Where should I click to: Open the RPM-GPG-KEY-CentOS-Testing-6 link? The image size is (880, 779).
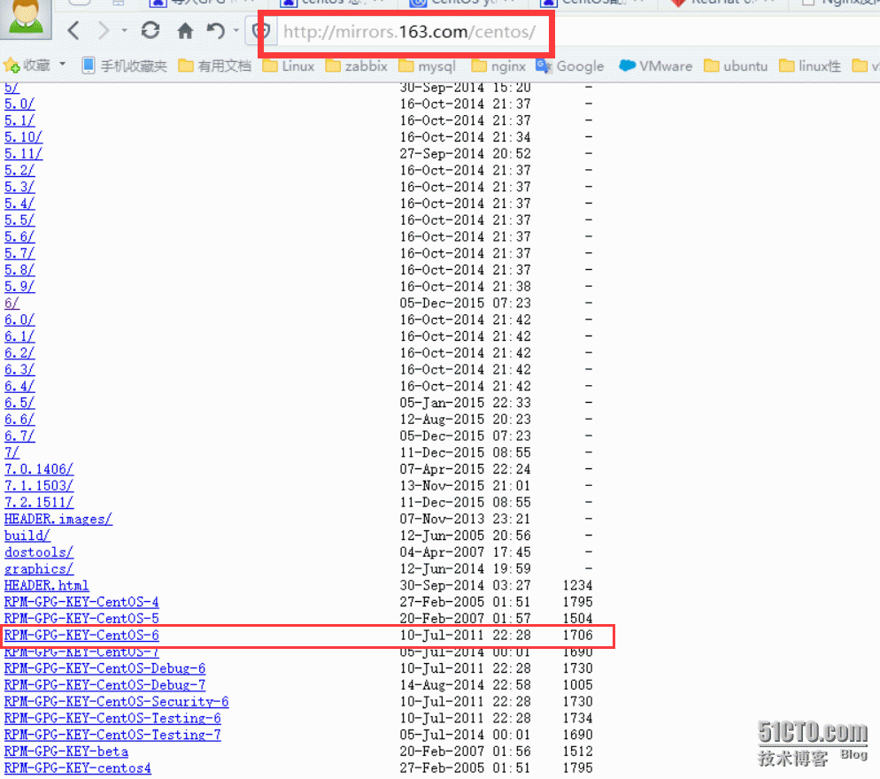click(112, 719)
